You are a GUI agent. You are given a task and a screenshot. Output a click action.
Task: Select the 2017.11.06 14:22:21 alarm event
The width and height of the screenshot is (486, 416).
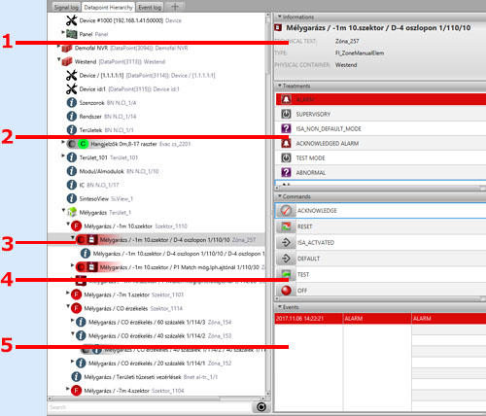coord(381,318)
